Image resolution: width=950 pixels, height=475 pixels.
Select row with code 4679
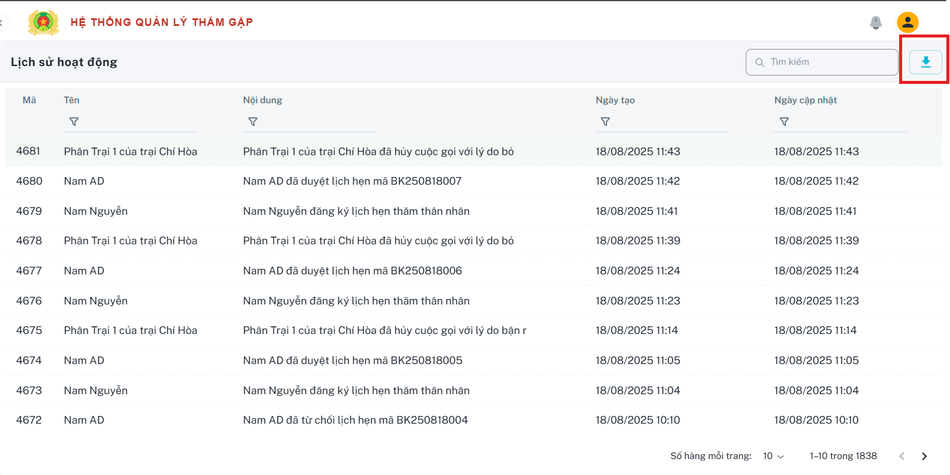tap(474, 211)
